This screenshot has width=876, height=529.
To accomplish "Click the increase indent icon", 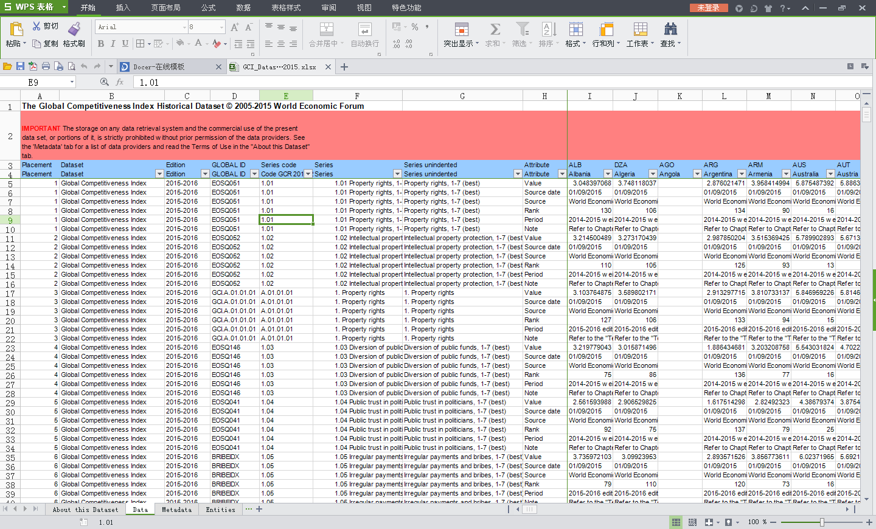I will tap(250, 44).
